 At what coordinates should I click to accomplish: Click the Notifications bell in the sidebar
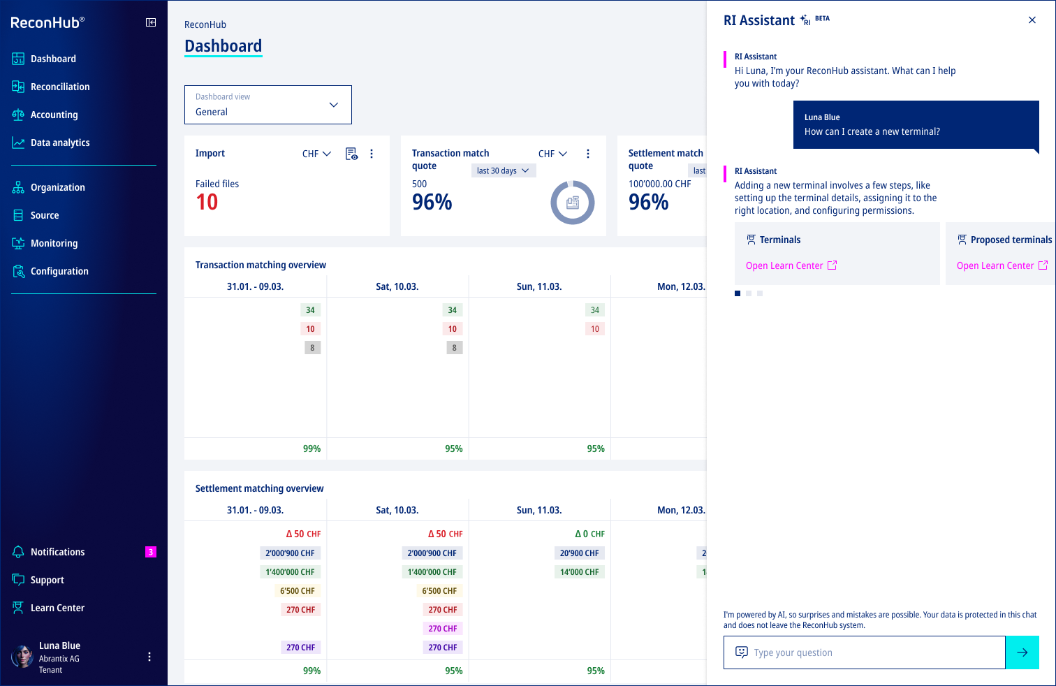19,552
